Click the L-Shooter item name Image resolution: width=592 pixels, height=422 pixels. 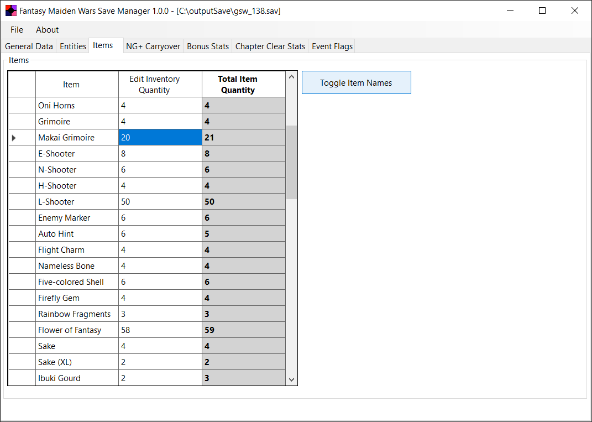[x=56, y=202]
